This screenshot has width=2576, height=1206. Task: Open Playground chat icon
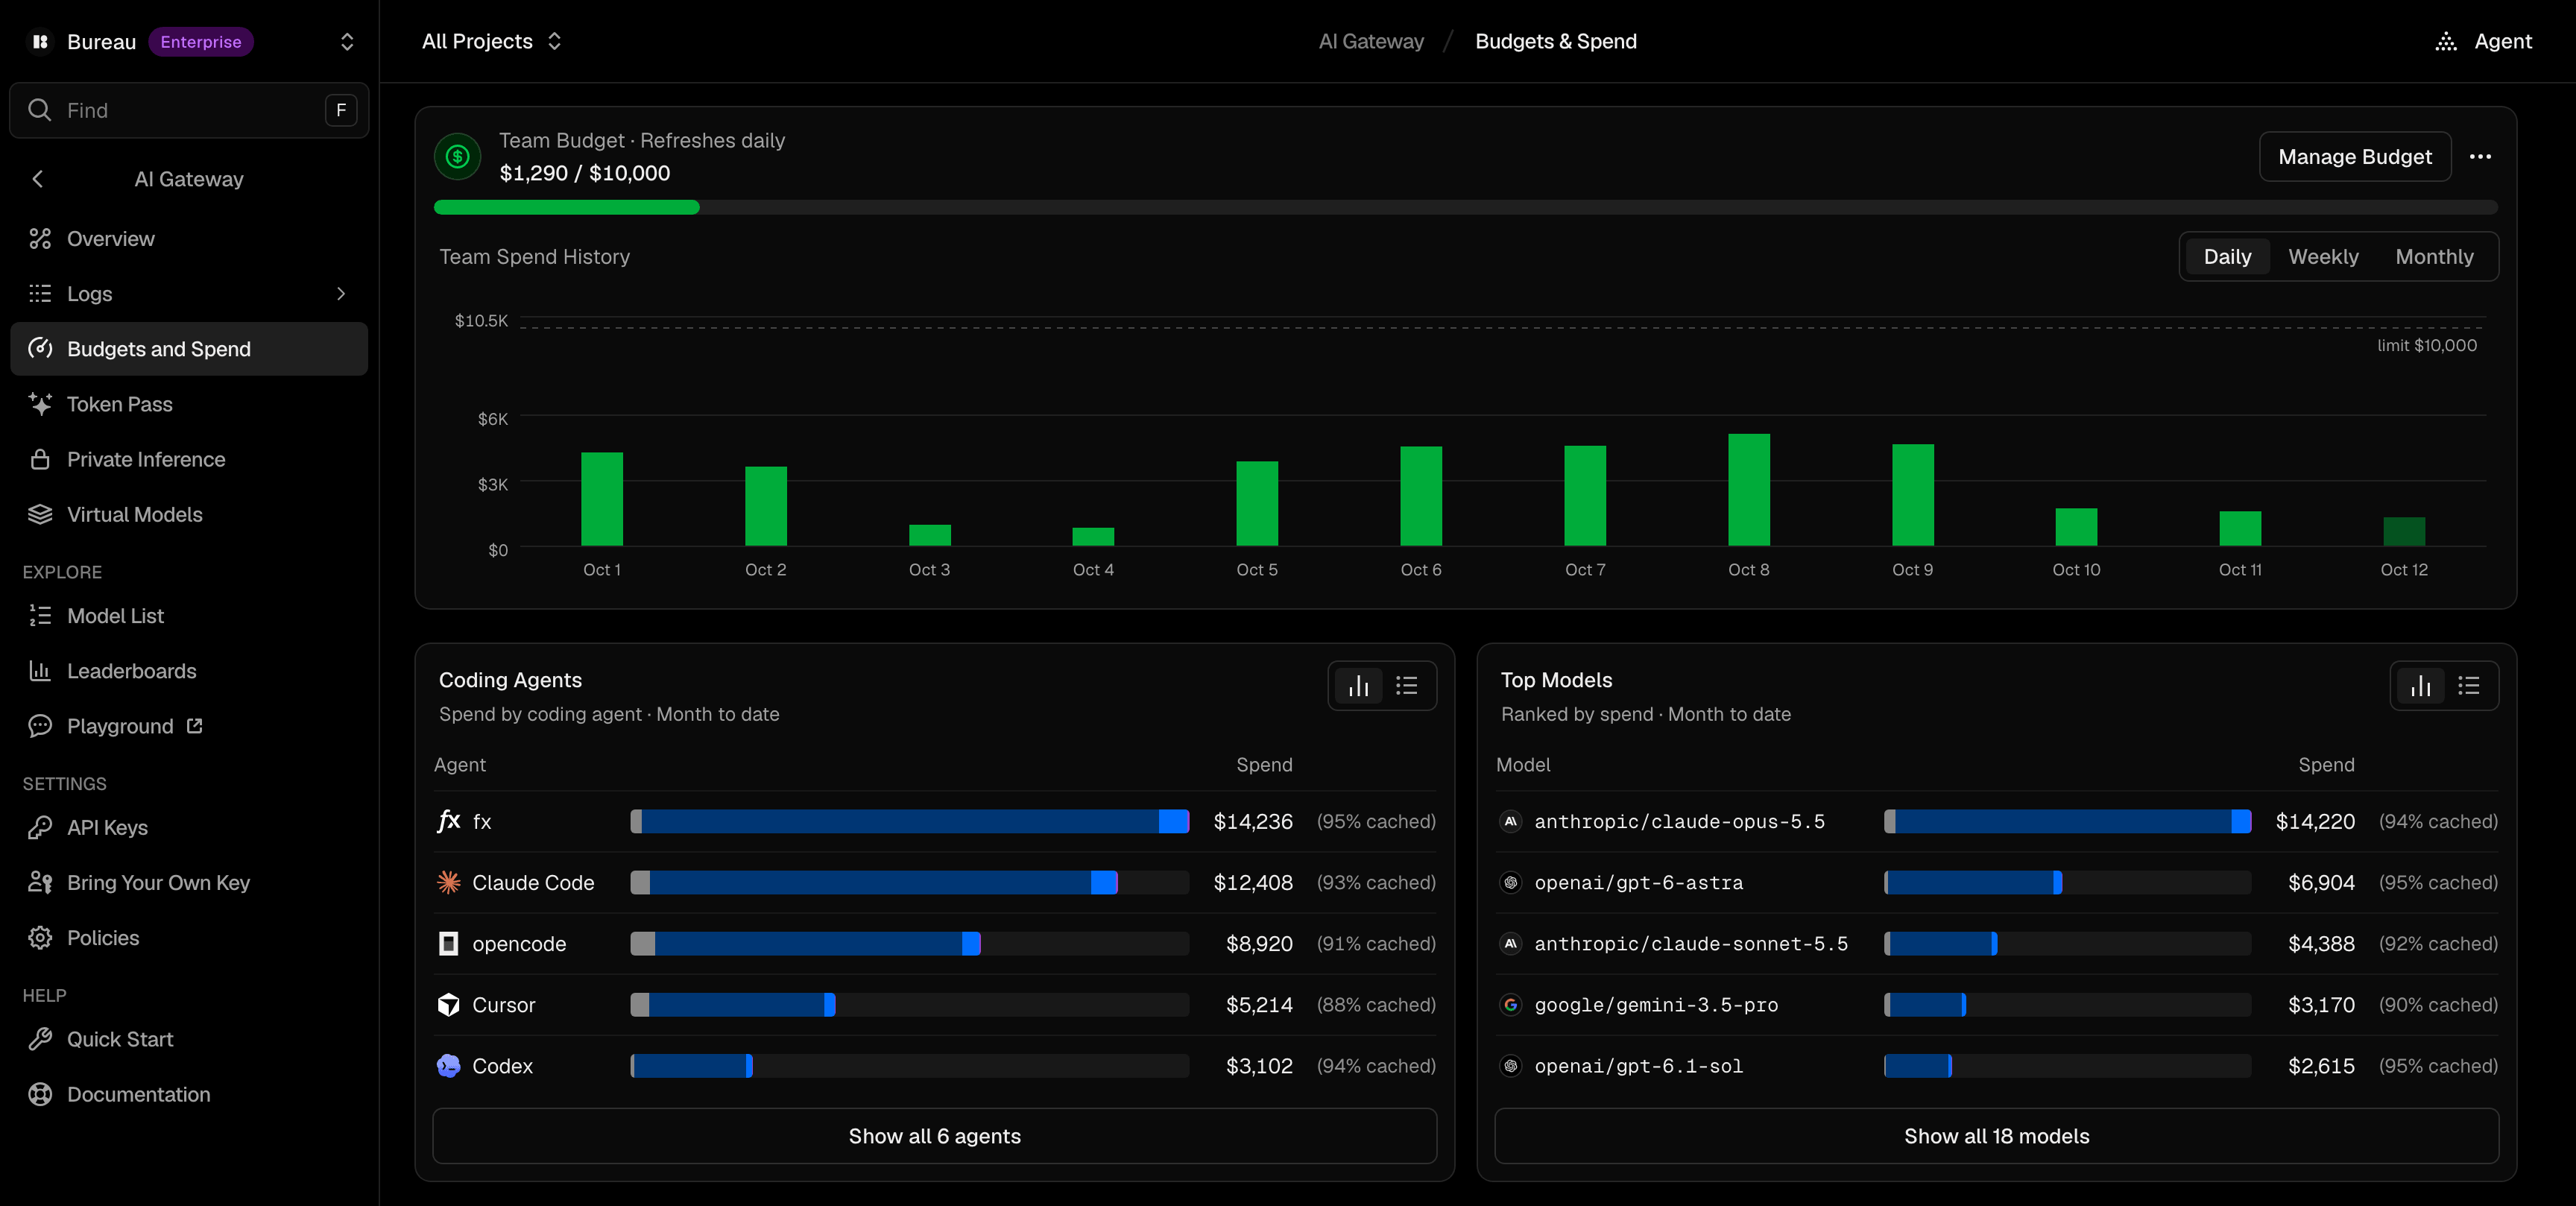point(40,726)
